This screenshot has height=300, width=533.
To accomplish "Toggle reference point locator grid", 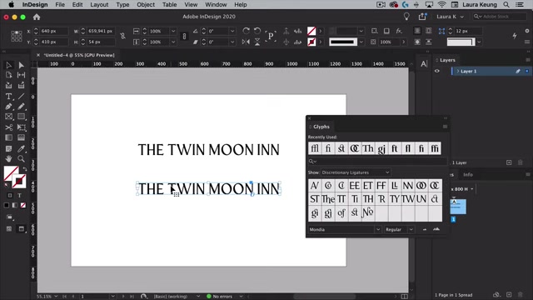I will 17,36.
